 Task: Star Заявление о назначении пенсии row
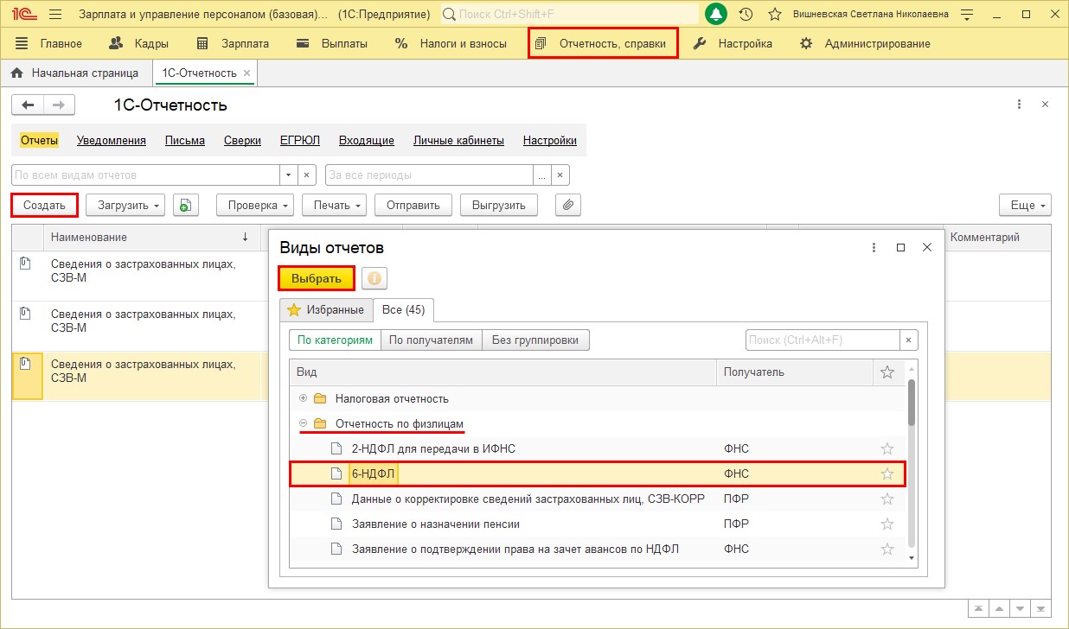pyautogui.click(x=887, y=524)
